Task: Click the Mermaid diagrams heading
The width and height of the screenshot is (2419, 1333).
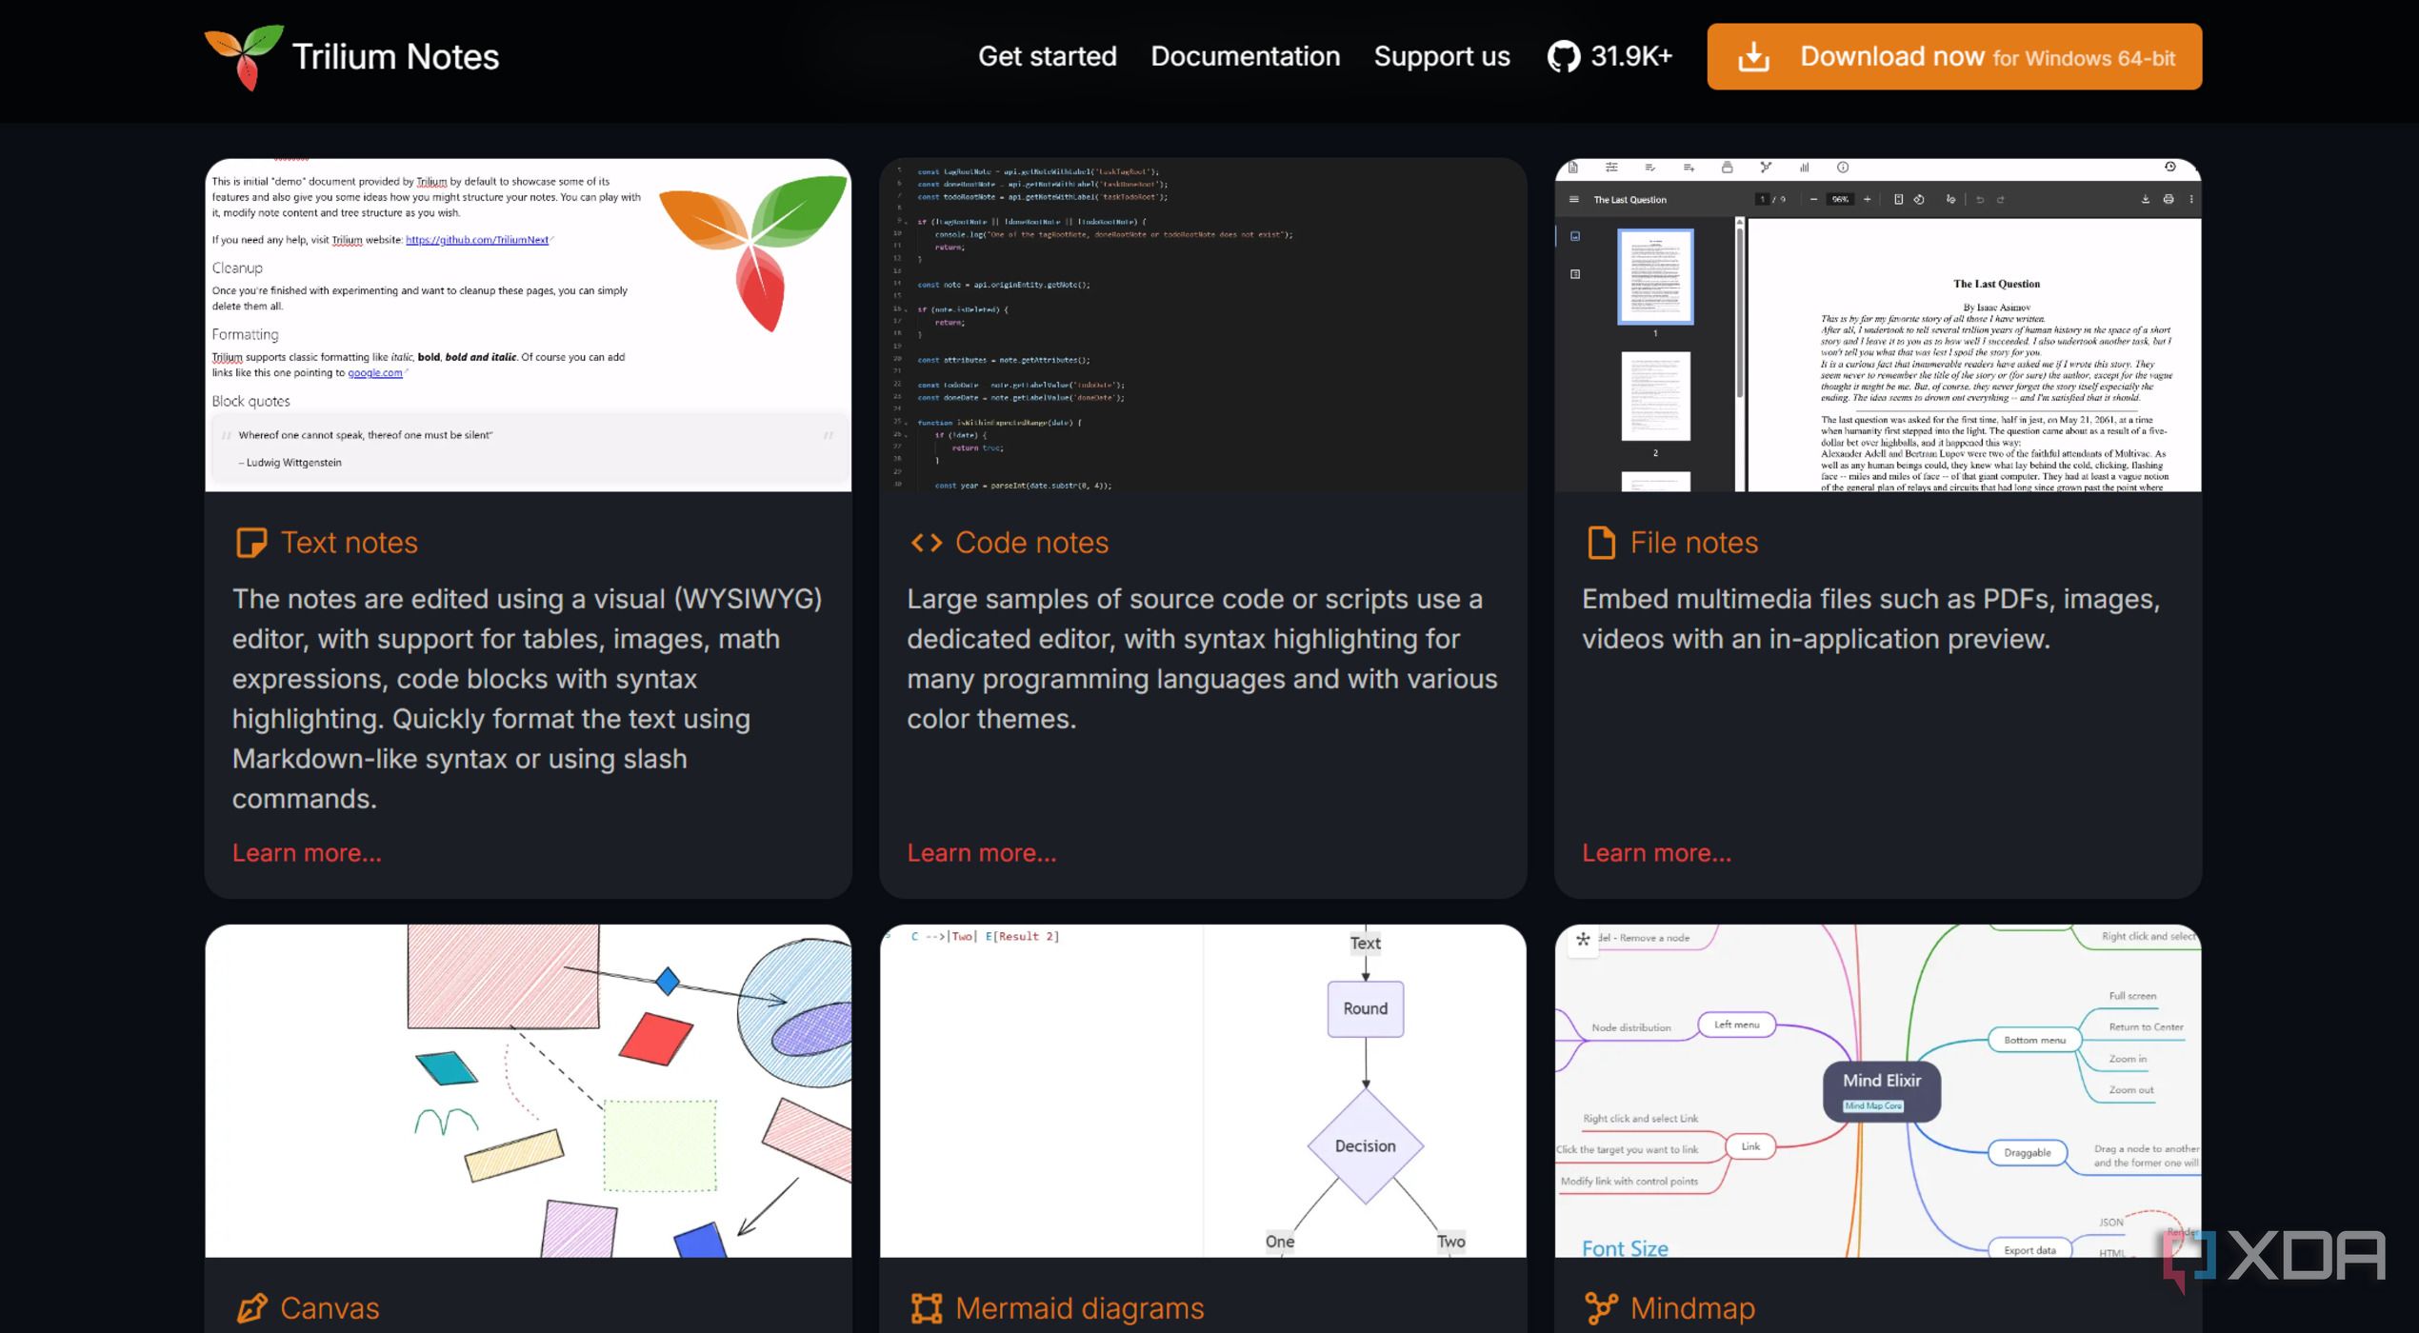Action: [1079, 1308]
